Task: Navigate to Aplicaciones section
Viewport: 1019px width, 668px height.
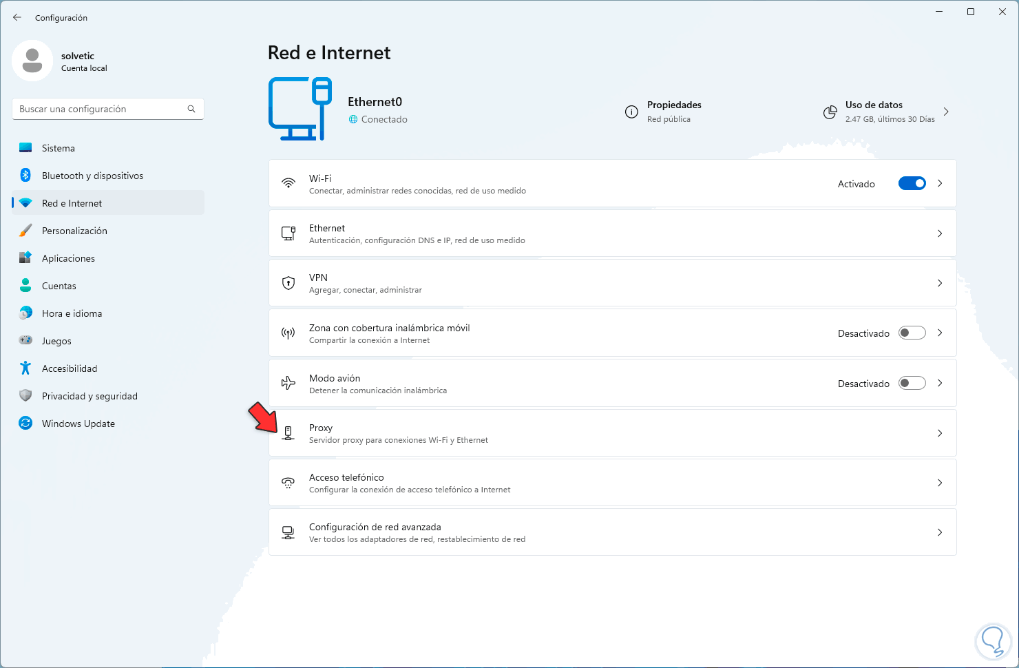Action: tap(108, 258)
